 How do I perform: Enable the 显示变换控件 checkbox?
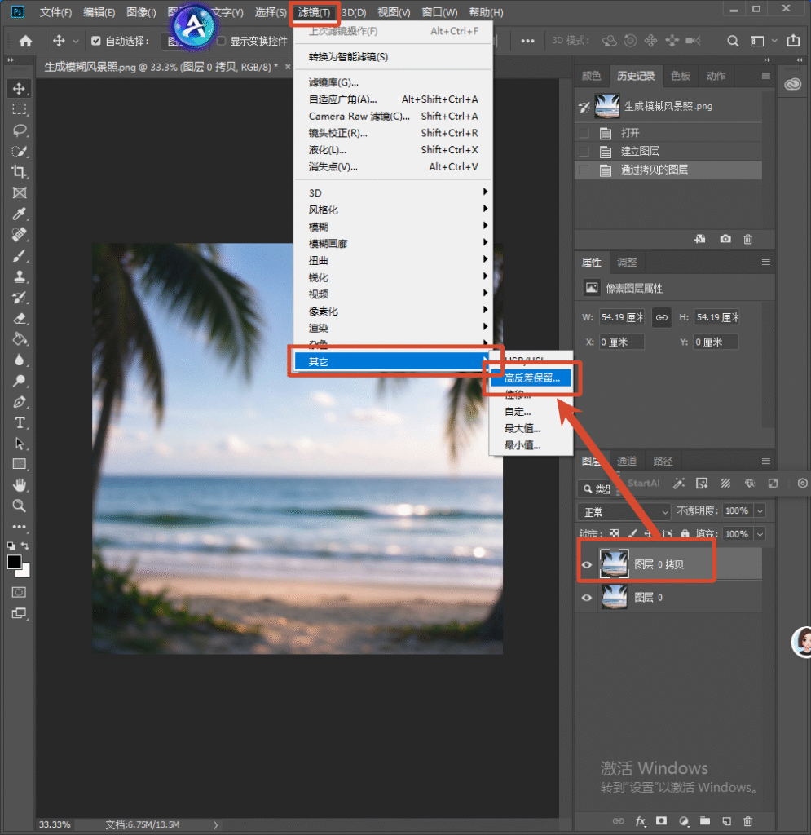coord(222,41)
